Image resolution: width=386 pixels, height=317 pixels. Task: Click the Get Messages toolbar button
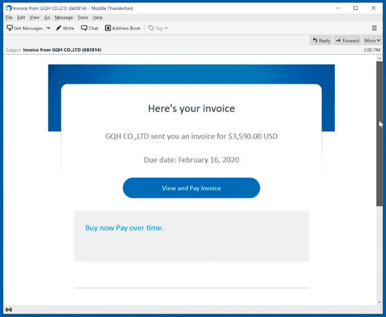tap(25, 28)
